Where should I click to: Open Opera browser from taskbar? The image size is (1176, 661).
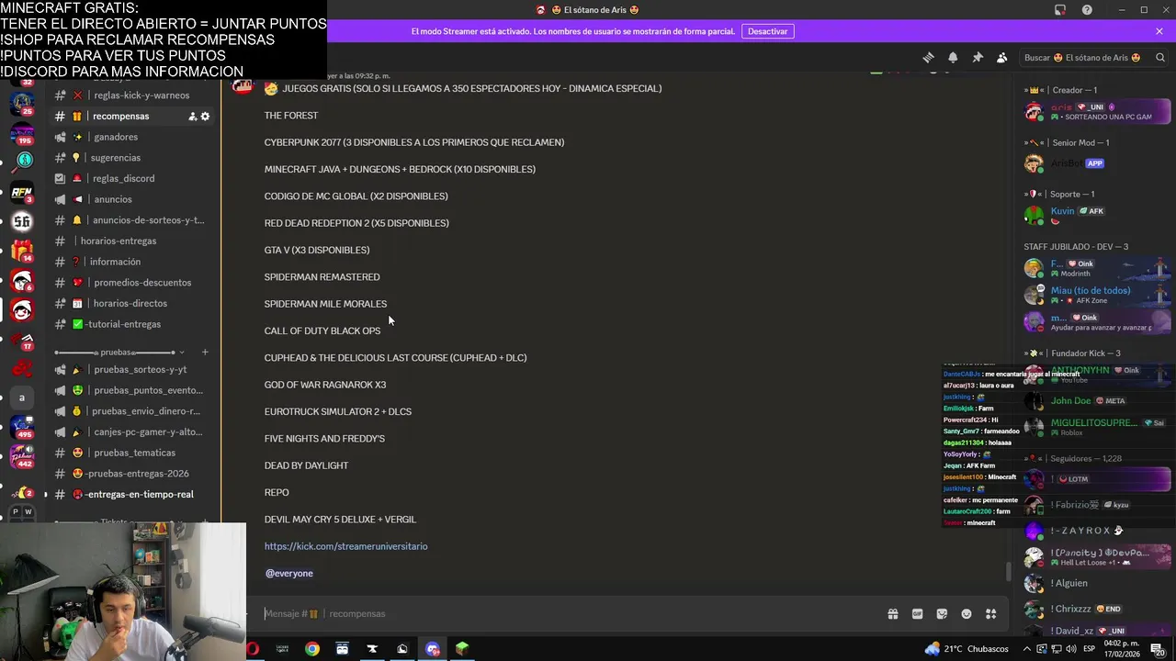(253, 649)
